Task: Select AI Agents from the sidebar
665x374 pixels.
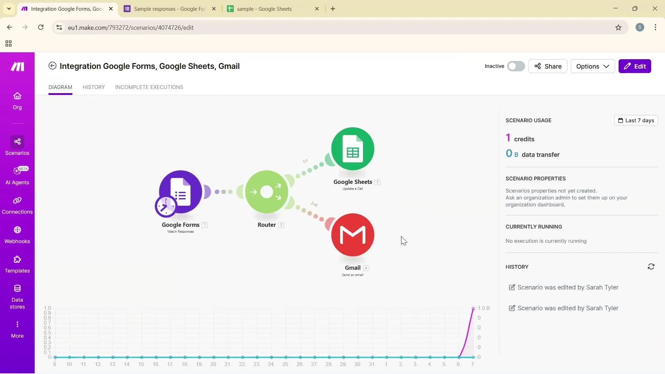Action: tap(17, 175)
